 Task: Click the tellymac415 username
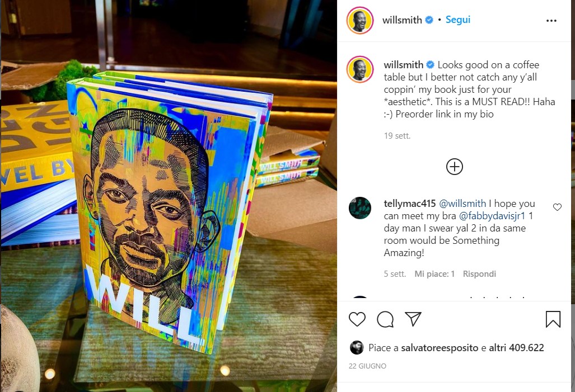point(410,204)
